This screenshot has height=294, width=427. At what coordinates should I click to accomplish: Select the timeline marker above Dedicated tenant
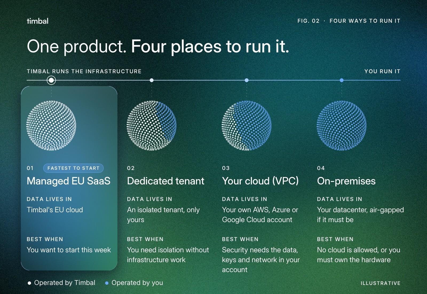tap(152, 80)
